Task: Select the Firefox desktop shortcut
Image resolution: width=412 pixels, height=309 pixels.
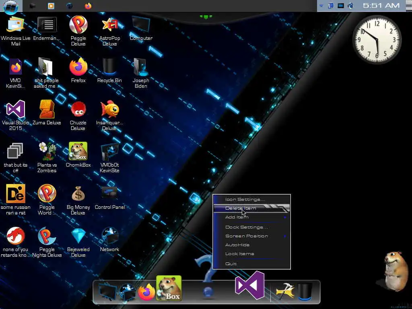Action: click(78, 70)
